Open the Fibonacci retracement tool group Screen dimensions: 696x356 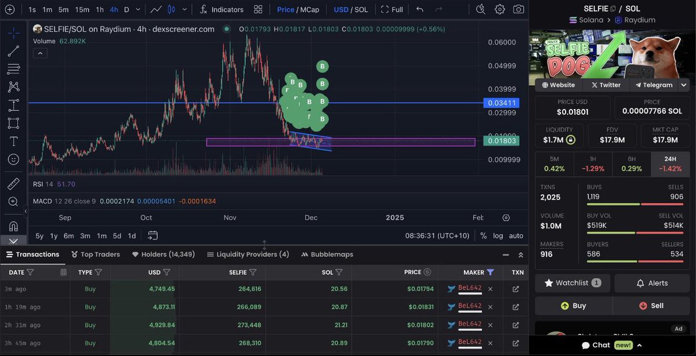coord(13,69)
